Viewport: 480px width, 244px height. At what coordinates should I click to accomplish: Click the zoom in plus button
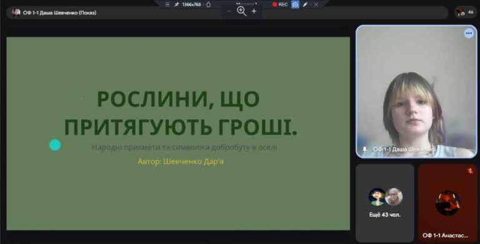click(x=254, y=11)
